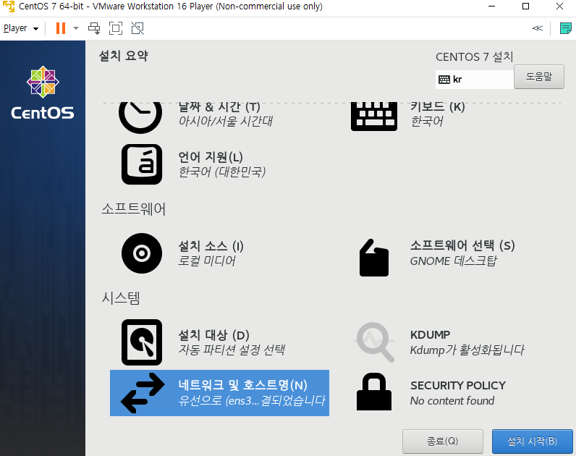Pause the virtual machine
Image resolution: width=576 pixels, height=456 pixels.
tap(61, 28)
